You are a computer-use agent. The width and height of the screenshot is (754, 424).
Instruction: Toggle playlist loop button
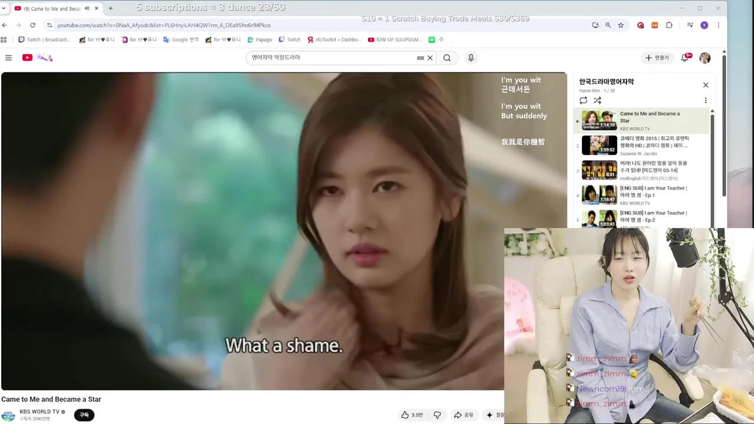[583, 101]
